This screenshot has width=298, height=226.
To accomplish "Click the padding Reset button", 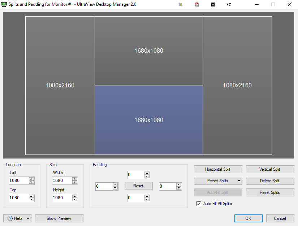I will [139, 186].
